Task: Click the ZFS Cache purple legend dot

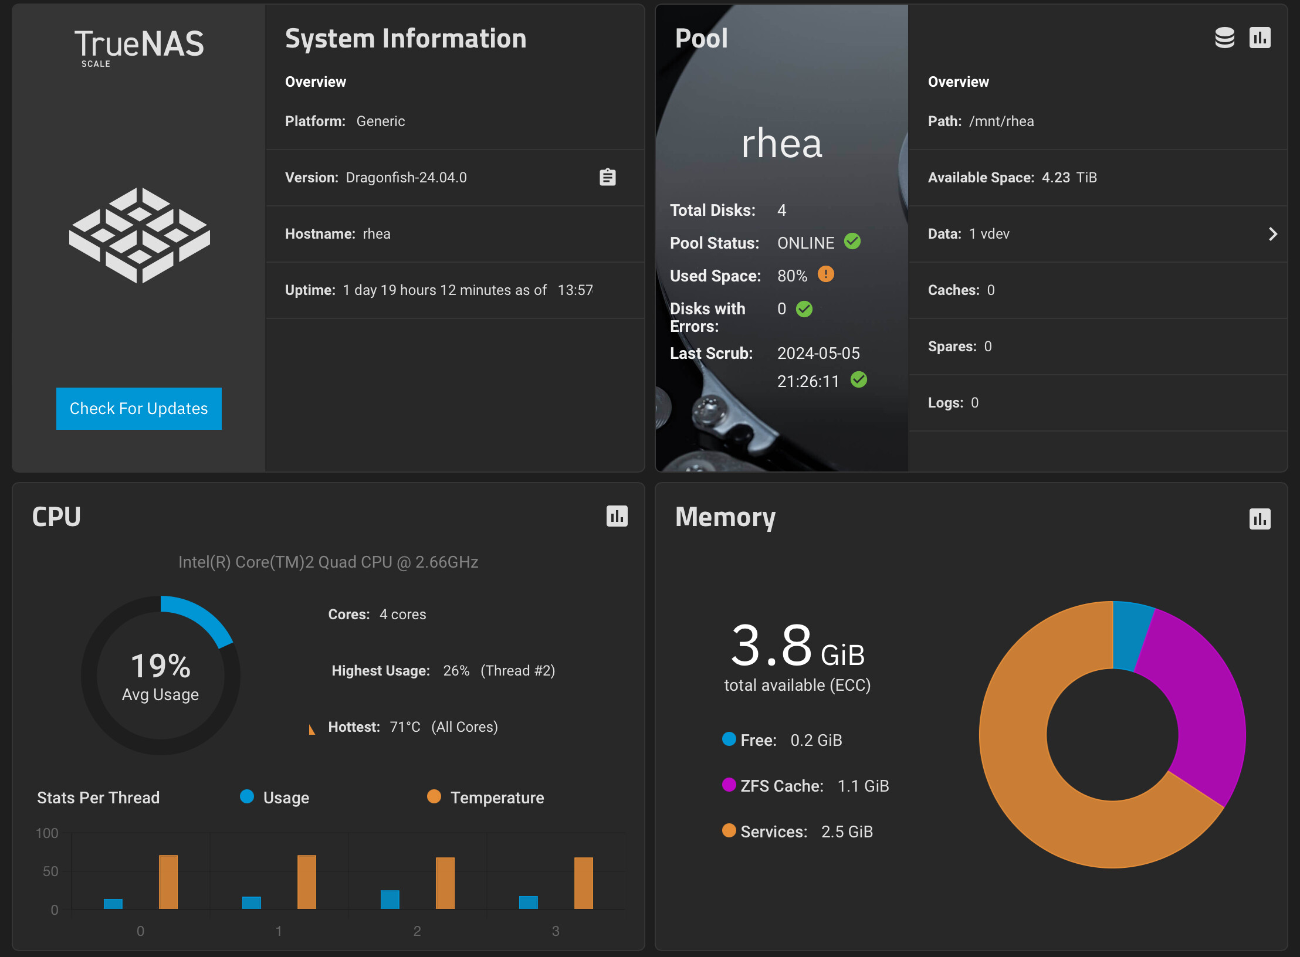Action: (729, 785)
